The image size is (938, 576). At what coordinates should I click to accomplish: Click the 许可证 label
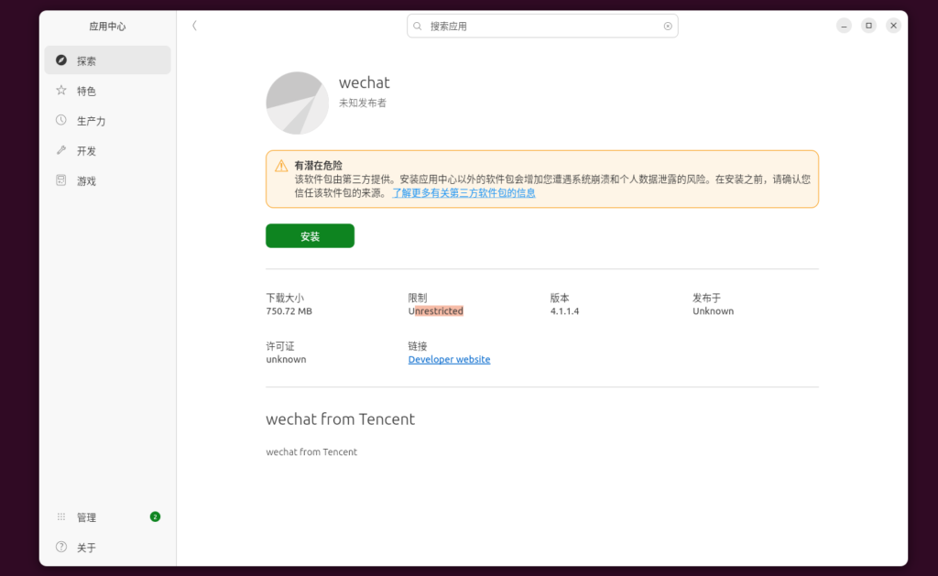tap(280, 346)
